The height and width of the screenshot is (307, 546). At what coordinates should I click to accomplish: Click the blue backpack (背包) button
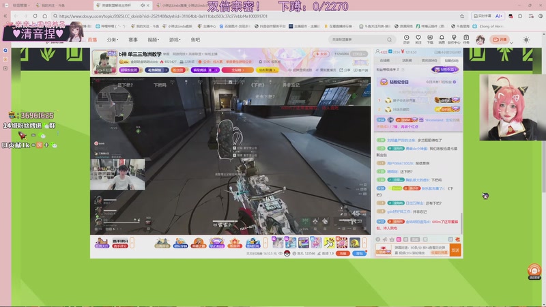tap(360, 253)
